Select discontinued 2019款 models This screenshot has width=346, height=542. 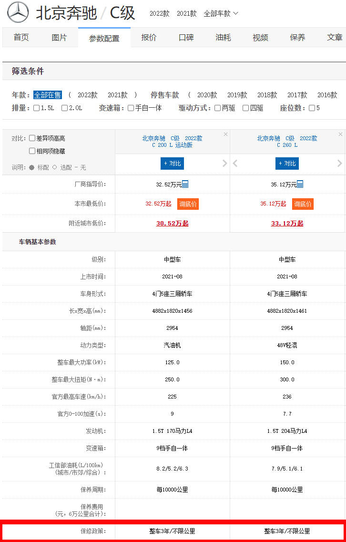coord(237,95)
